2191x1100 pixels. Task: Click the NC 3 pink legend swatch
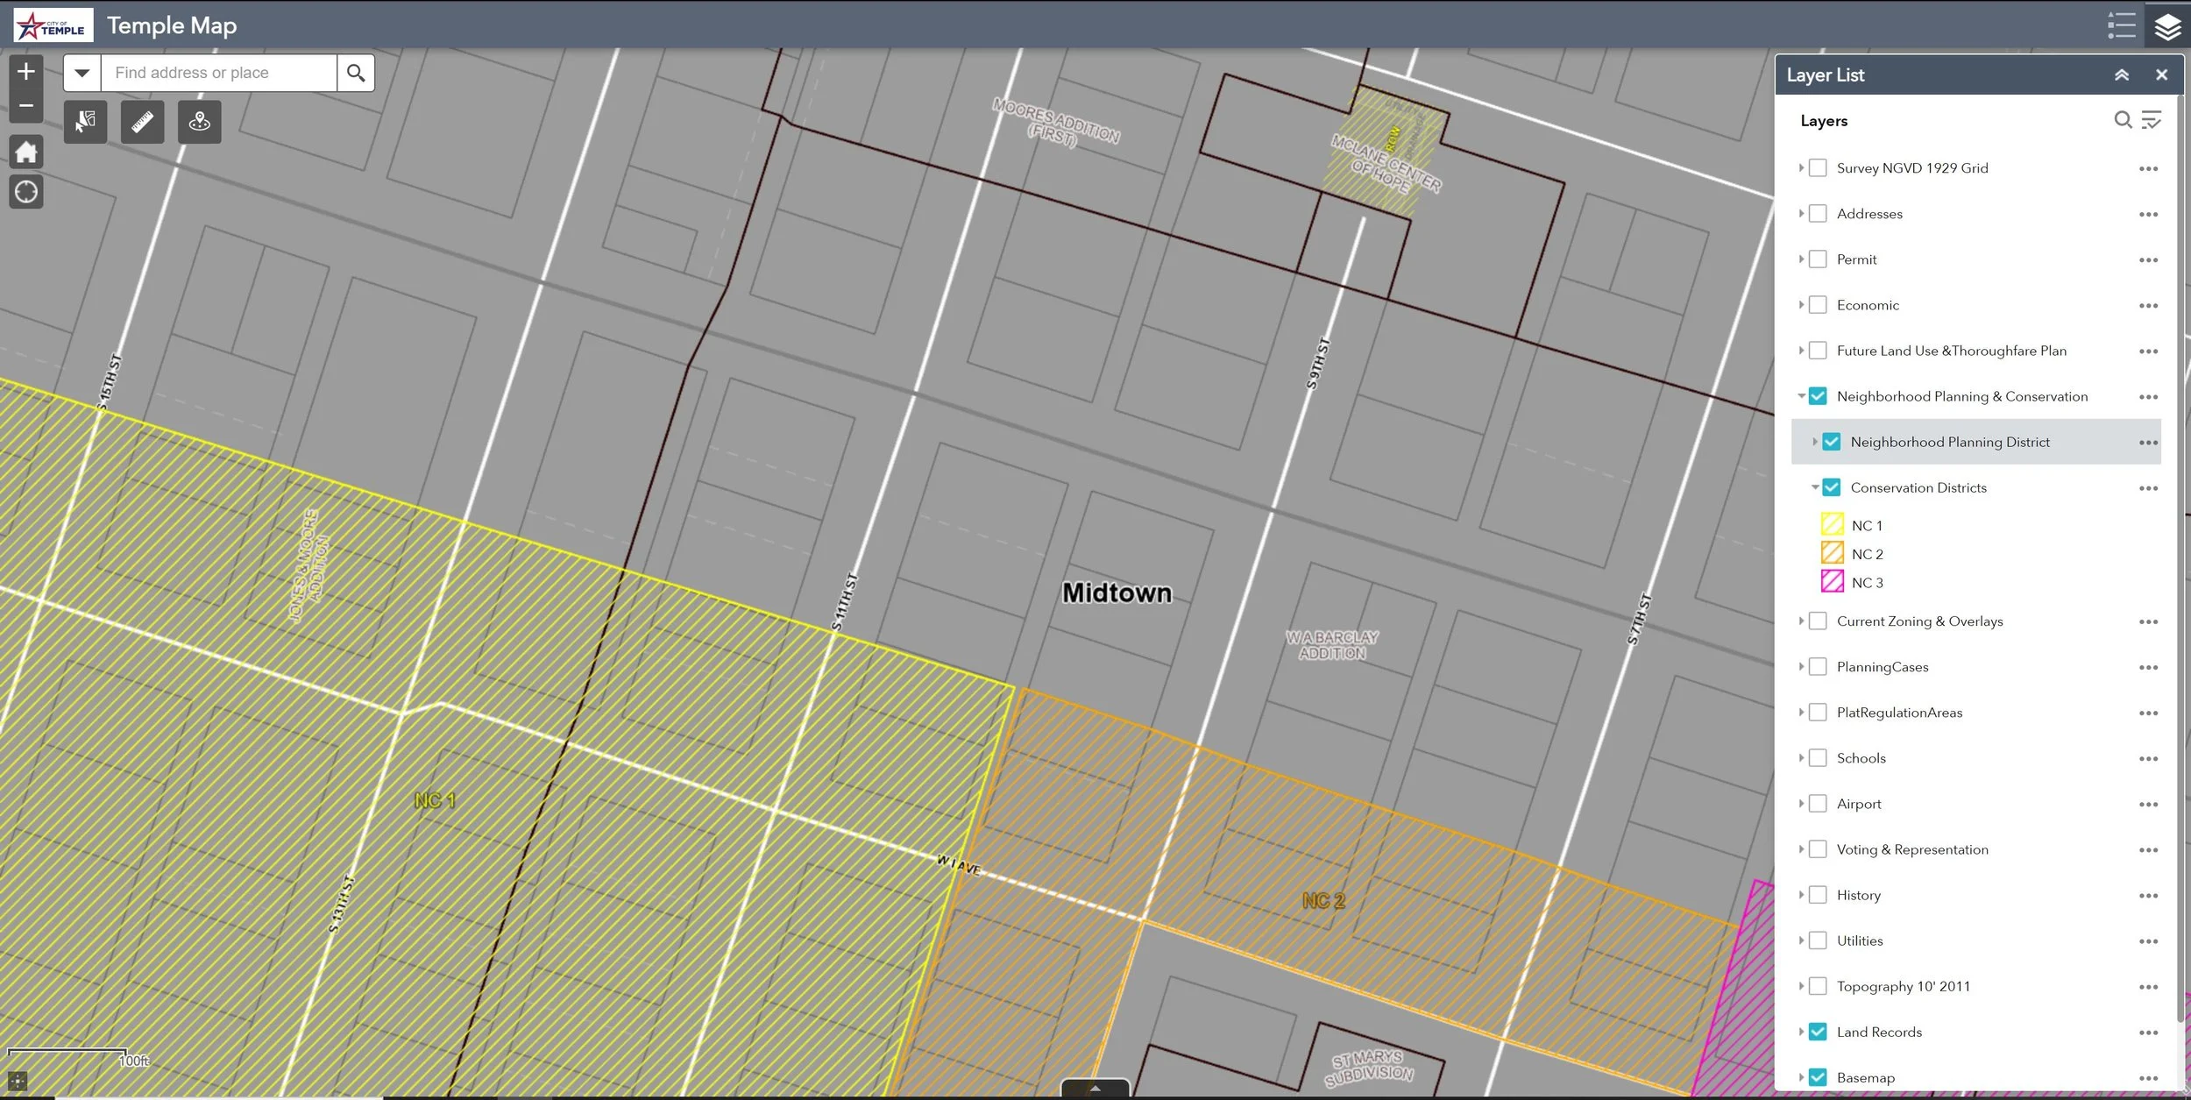tap(1833, 581)
